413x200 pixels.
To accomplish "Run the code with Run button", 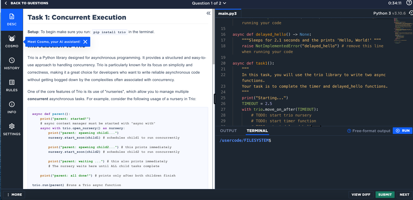I will [402, 131].
